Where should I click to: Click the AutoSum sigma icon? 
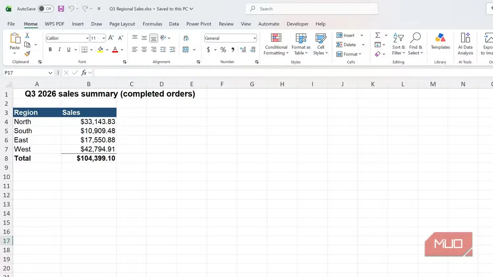(x=378, y=35)
